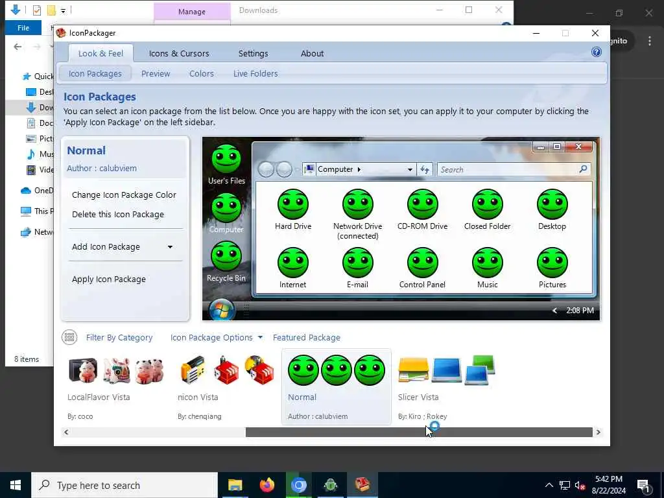
Task: Click the Featured Package link
Action: tap(307, 337)
